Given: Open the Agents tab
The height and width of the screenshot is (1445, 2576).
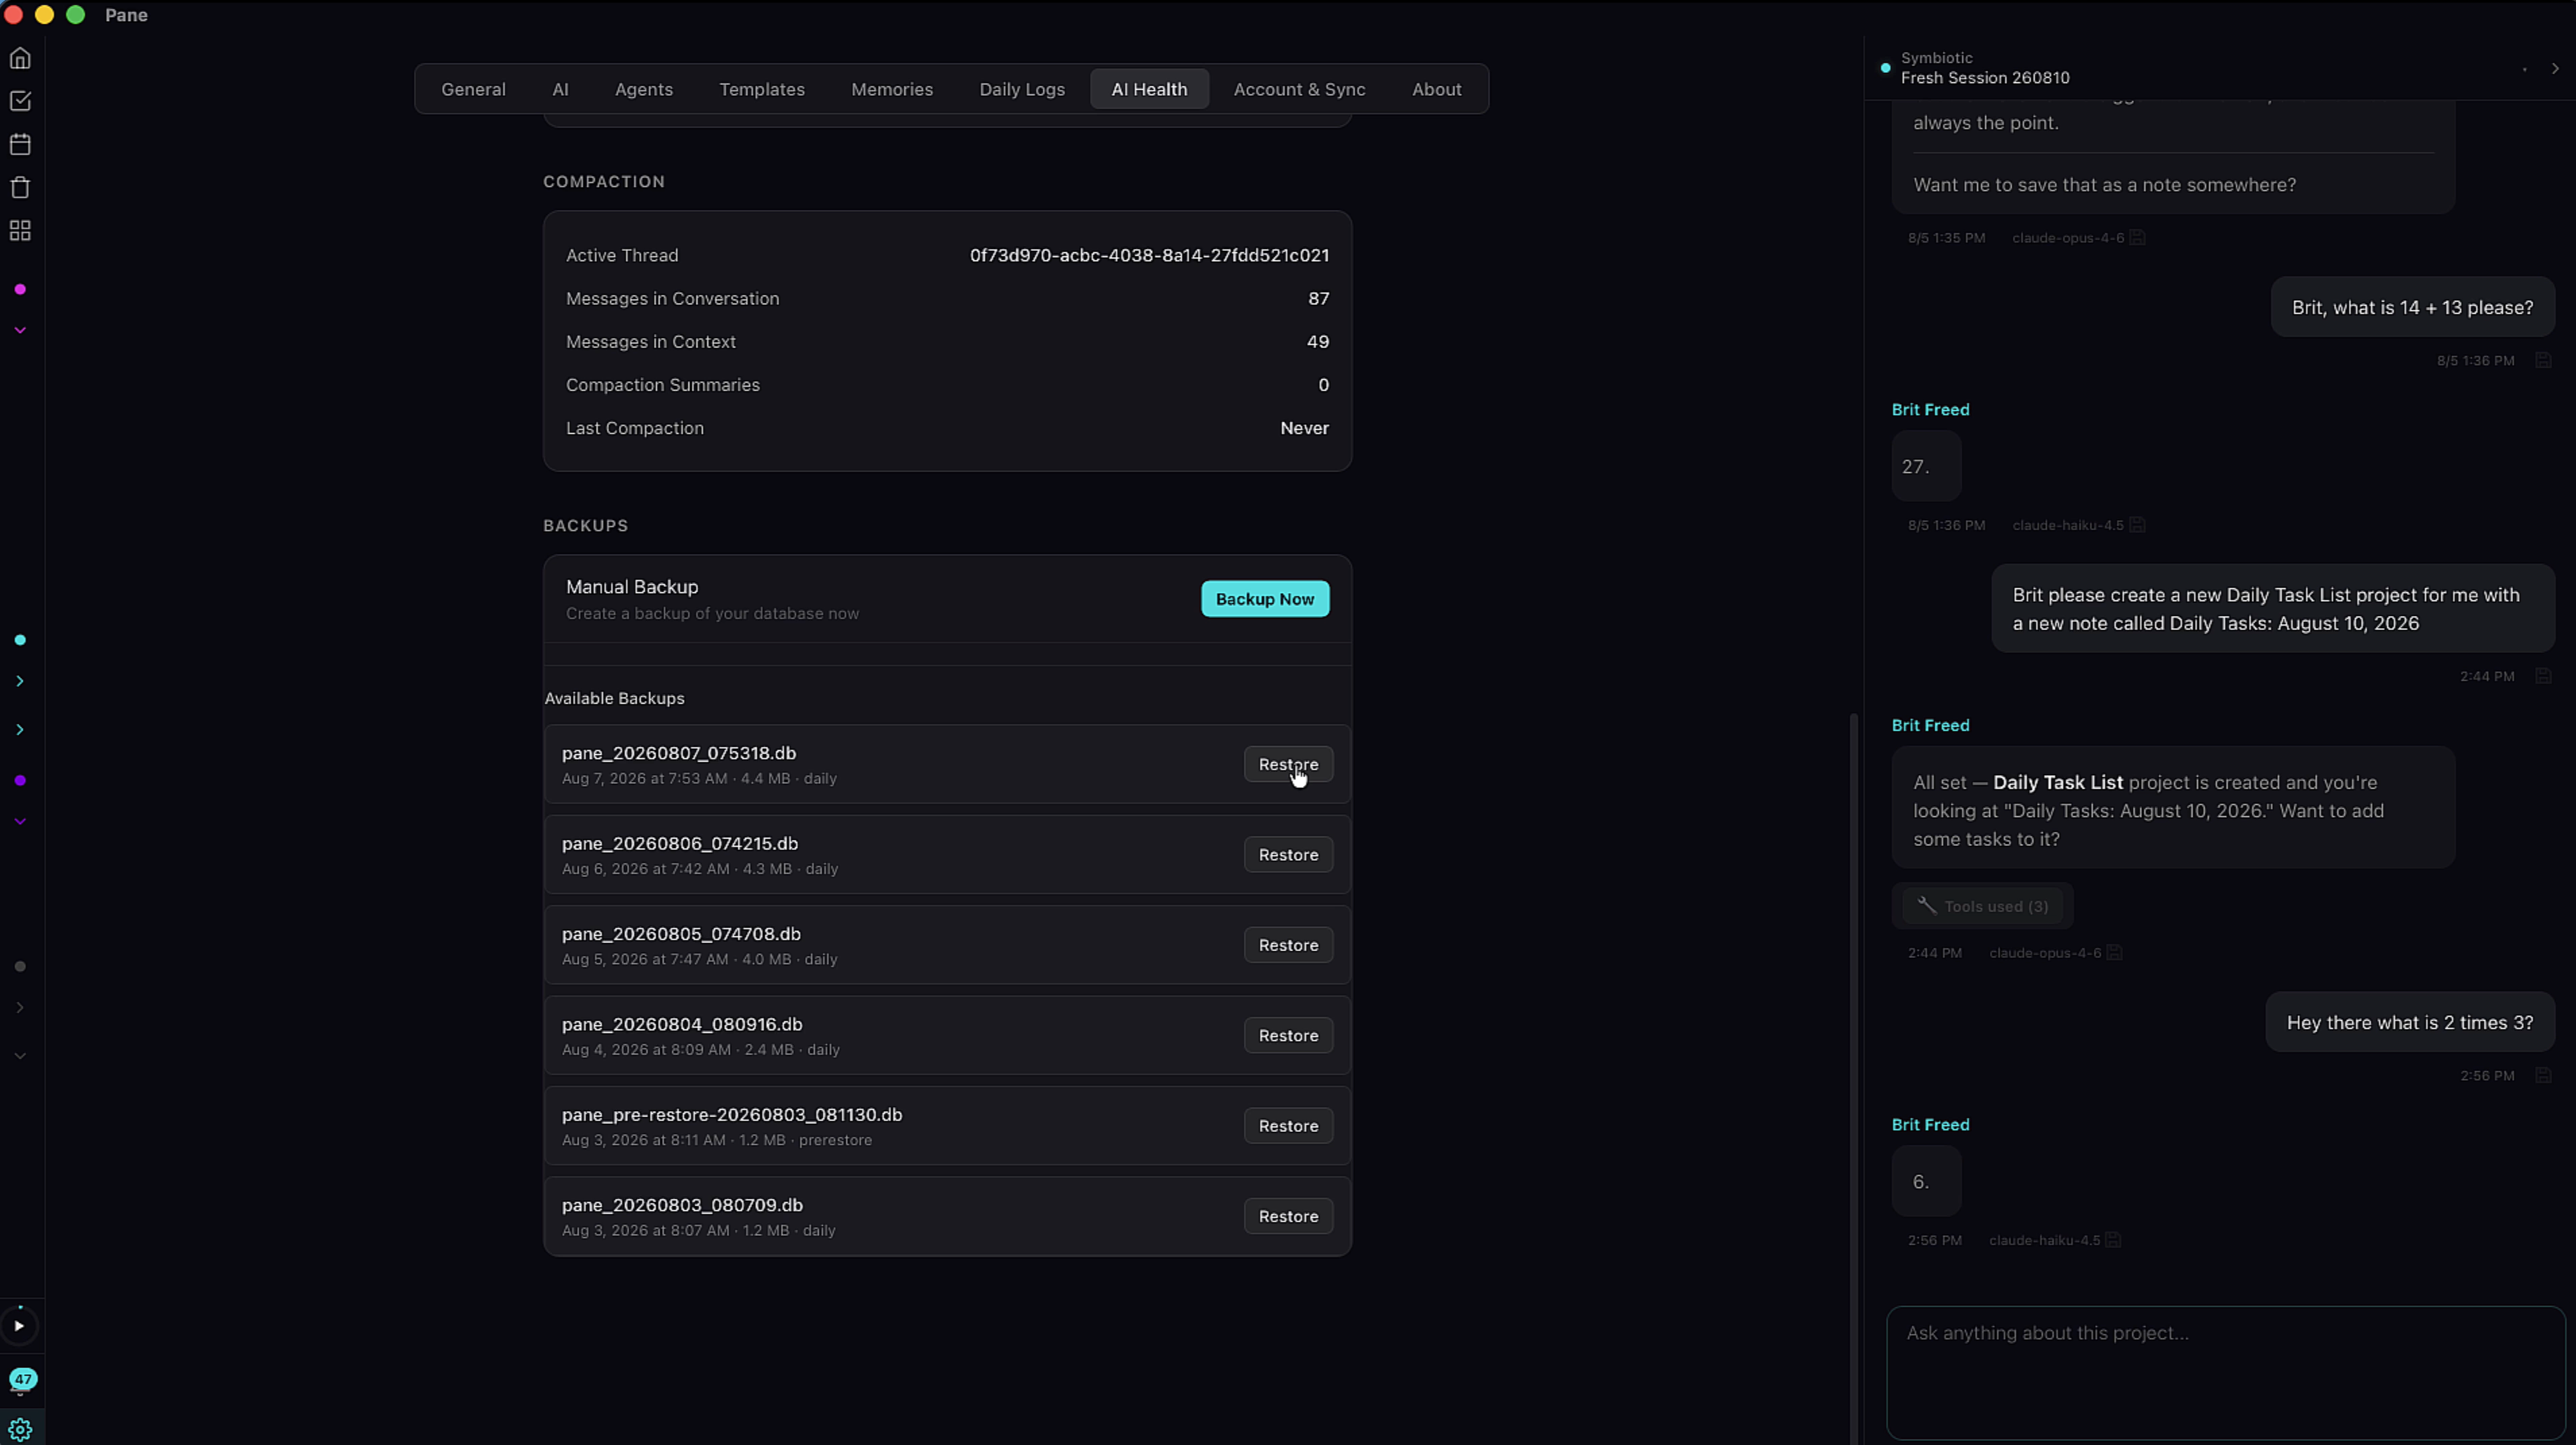Looking at the screenshot, I should [644, 89].
